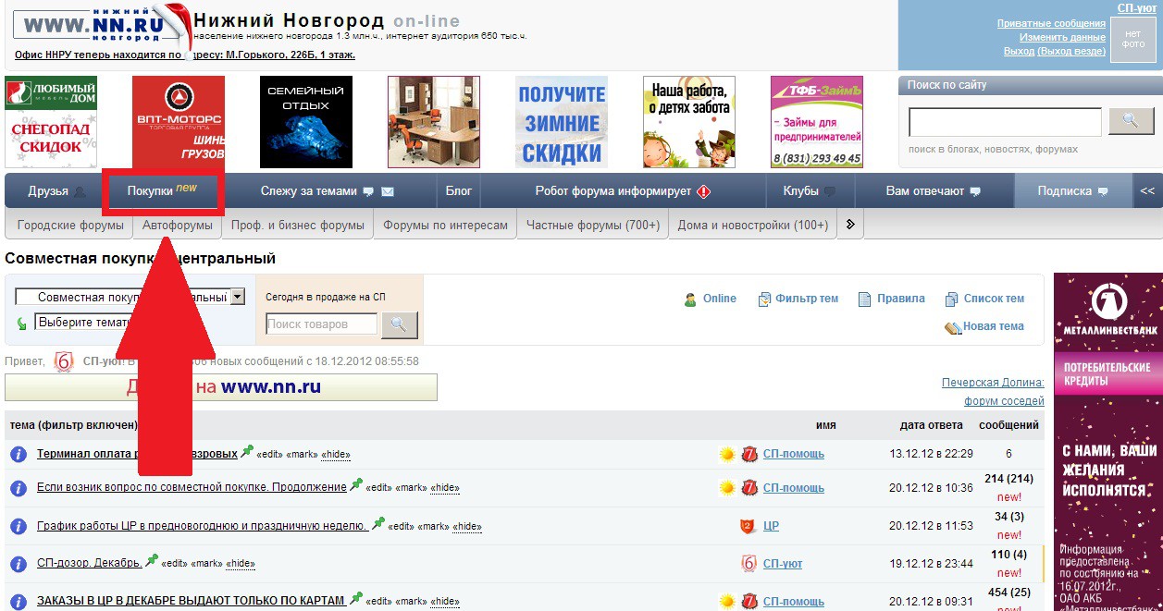This screenshot has height=611, width=1163.
Task: Collapse navigation bar with << button
Action: pyautogui.click(x=1147, y=191)
